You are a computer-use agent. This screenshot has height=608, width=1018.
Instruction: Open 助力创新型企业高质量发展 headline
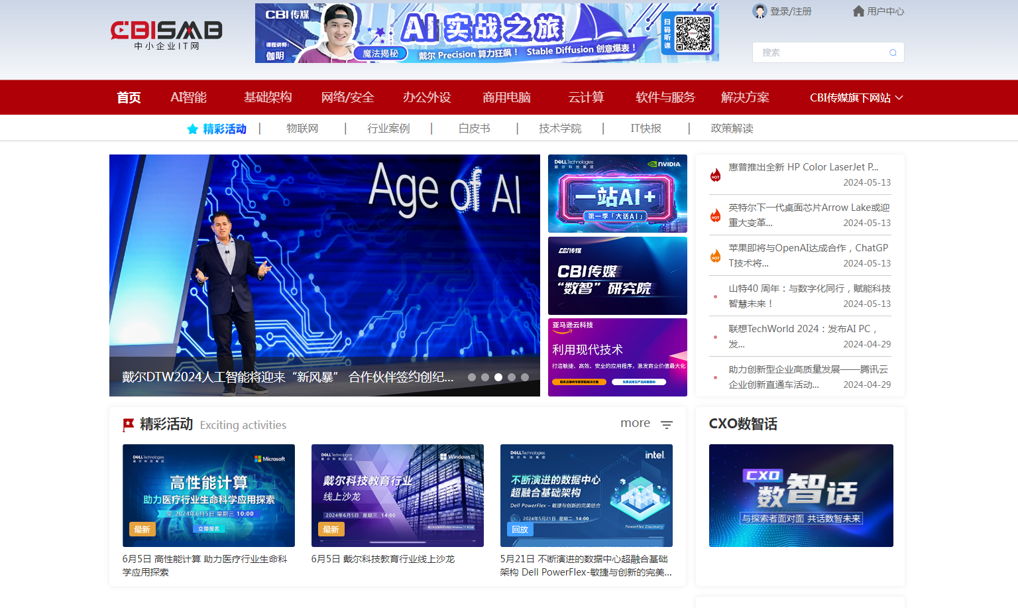pyautogui.click(x=808, y=377)
